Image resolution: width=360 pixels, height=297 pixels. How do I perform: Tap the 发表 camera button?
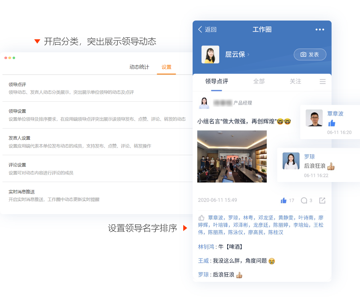(x=310, y=54)
